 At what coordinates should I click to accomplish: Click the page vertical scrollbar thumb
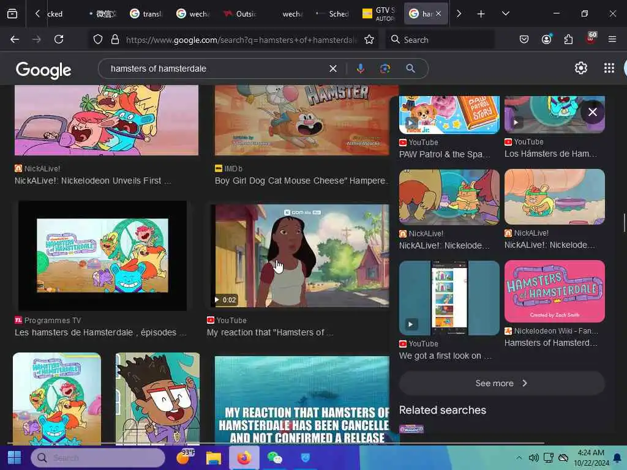click(x=624, y=223)
